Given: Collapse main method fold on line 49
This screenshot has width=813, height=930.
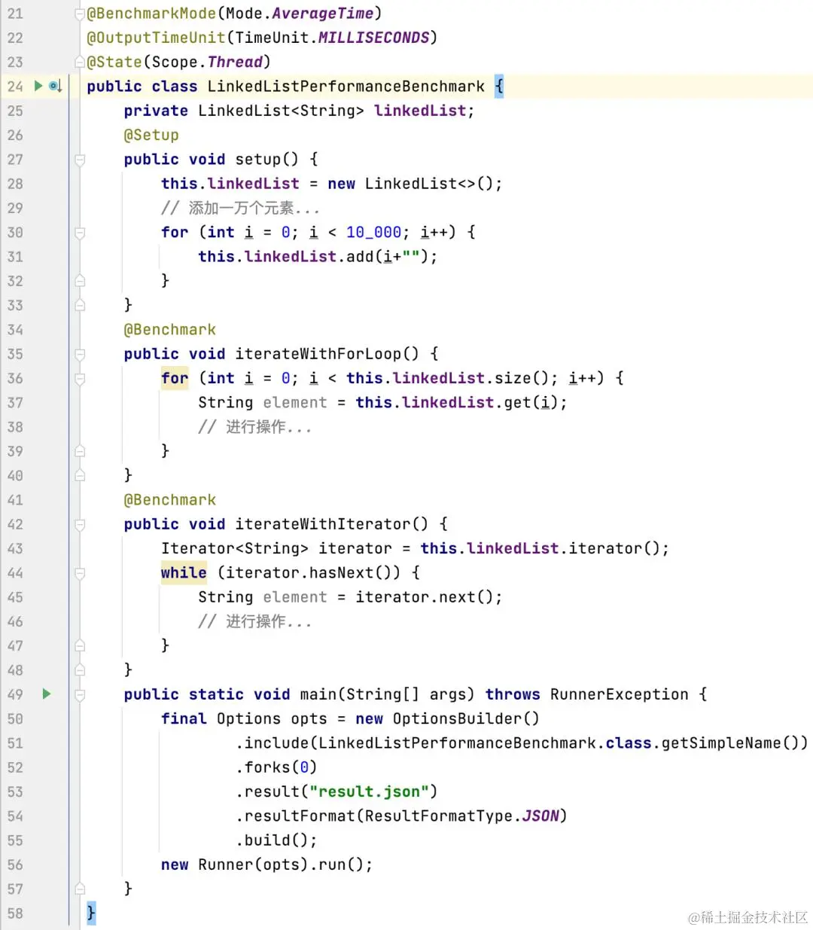Looking at the screenshot, I should pos(80,694).
